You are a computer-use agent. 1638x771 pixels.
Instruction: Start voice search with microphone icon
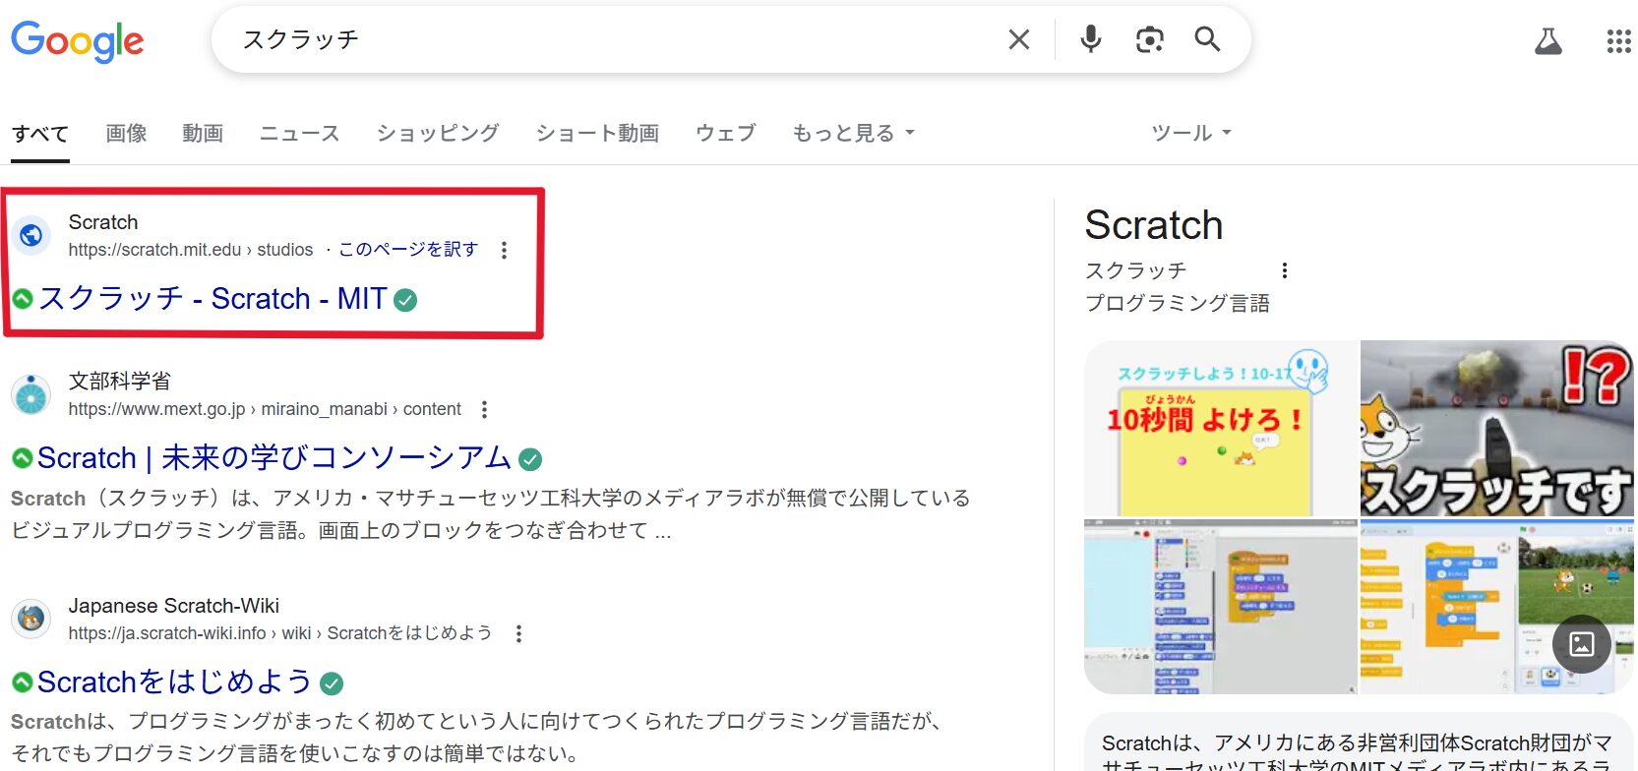(1090, 39)
